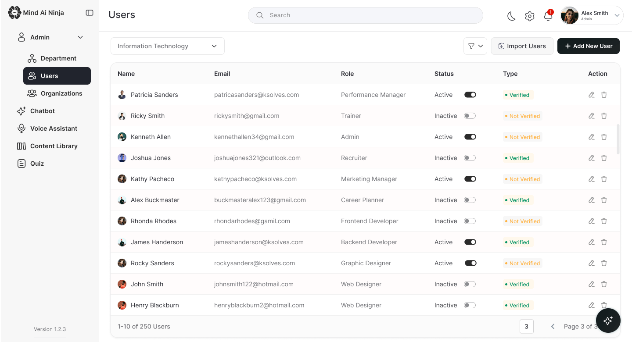Screen dimensions: 632x342
Task: Open Quiz section
Action: [x=30, y=164]
